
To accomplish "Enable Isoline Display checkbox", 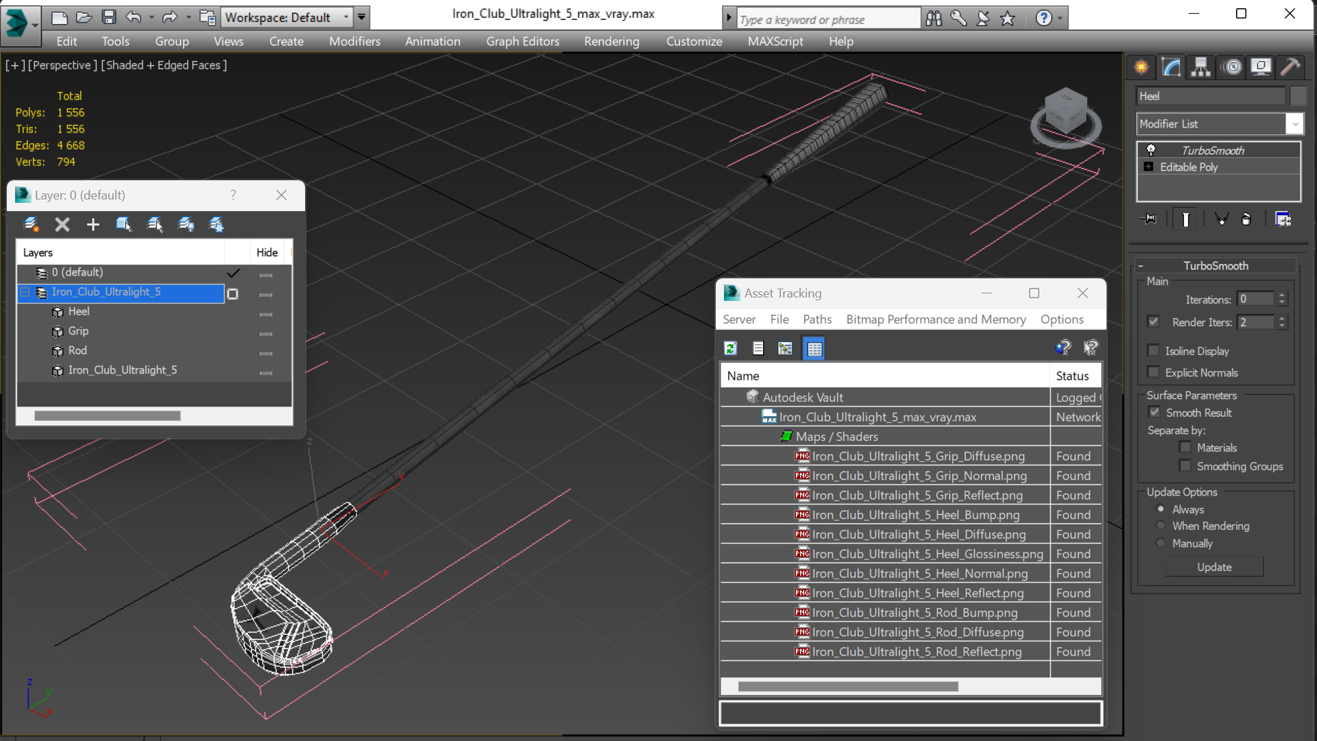I will click(x=1153, y=350).
